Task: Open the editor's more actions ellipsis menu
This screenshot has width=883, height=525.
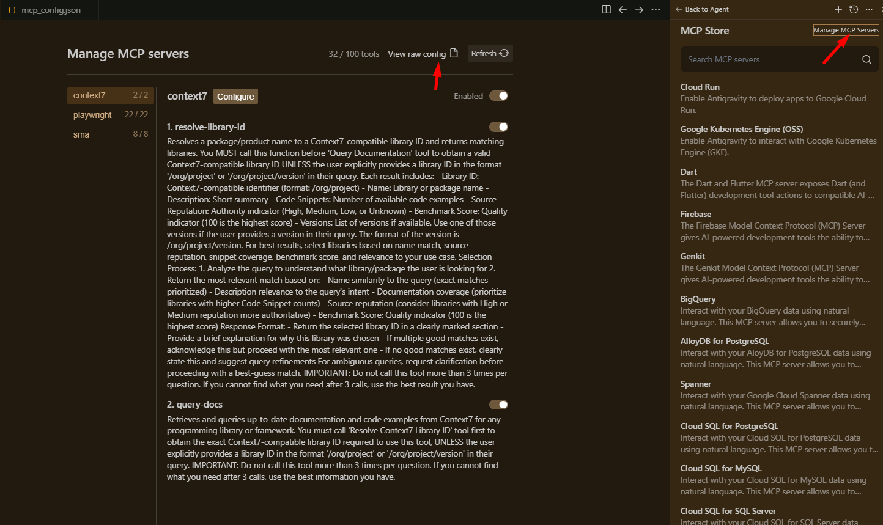Action: (656, 9)
